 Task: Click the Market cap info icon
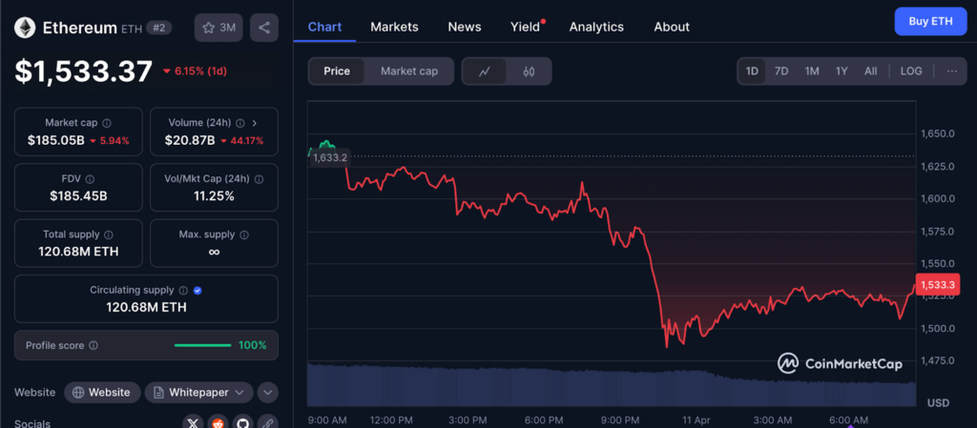click(106, 123)
